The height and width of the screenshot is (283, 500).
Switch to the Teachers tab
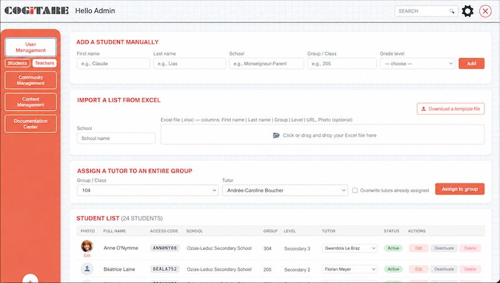point(44,63)
